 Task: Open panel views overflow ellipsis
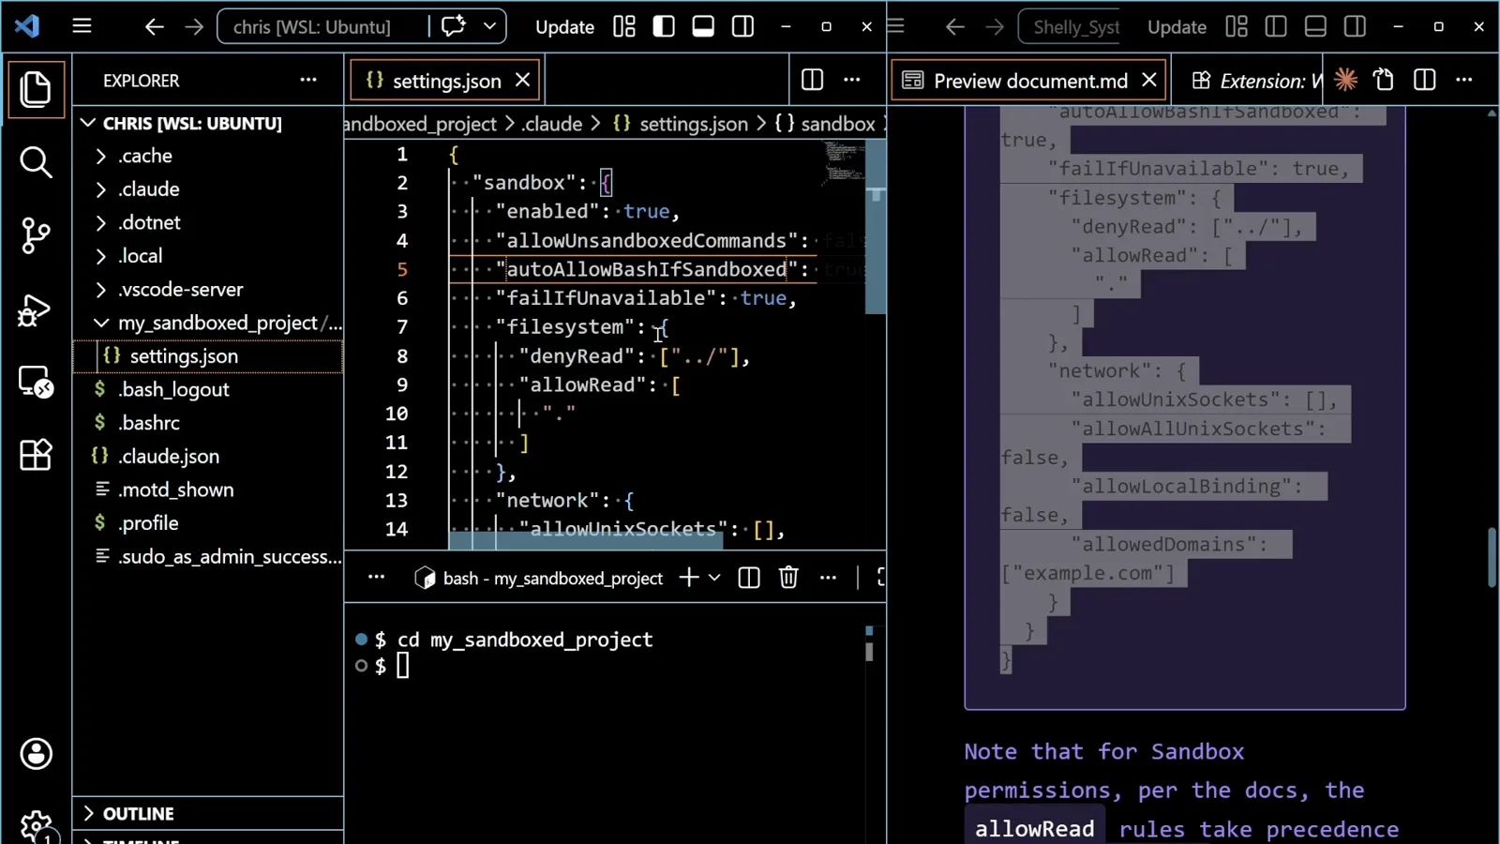point(376,578)
